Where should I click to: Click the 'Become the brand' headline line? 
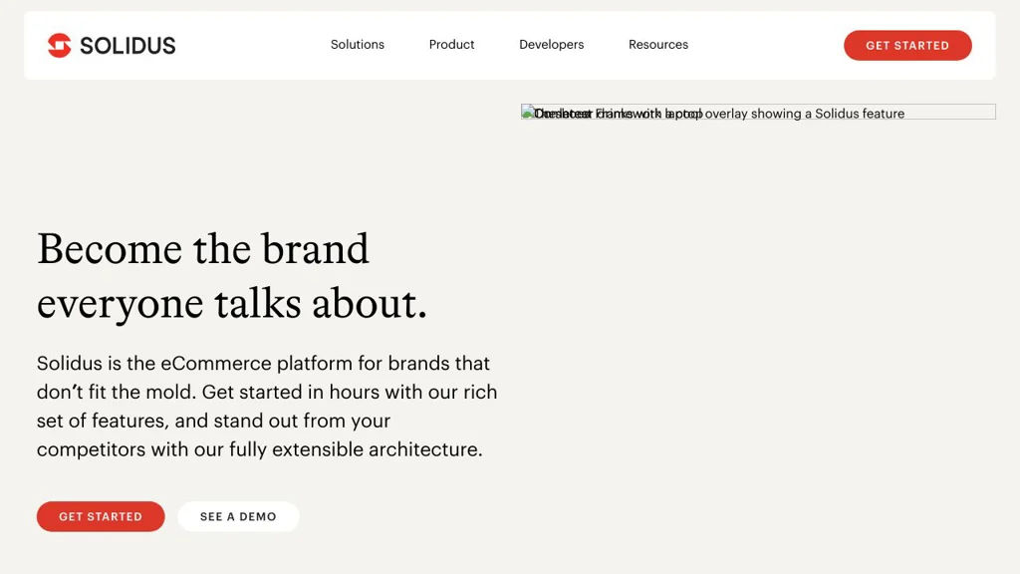pyautogui.click(x=203, y=249)
